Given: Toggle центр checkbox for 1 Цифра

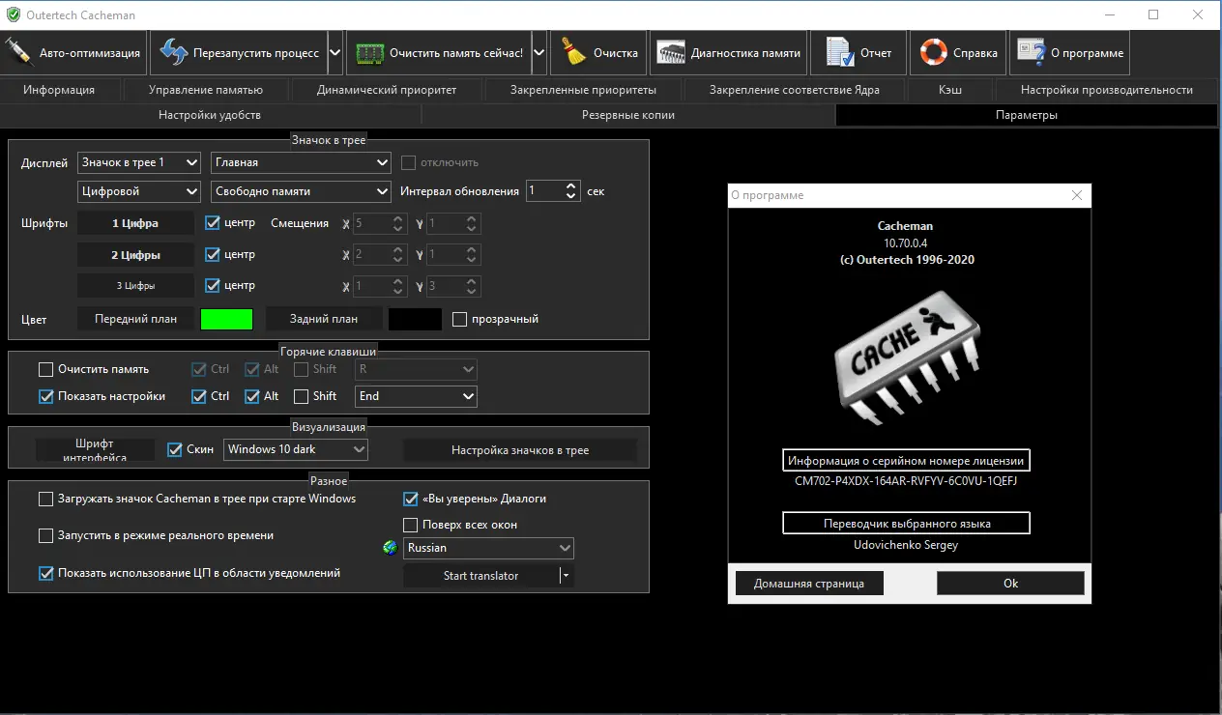Looking at the screenshot, I should click(213, 223).
